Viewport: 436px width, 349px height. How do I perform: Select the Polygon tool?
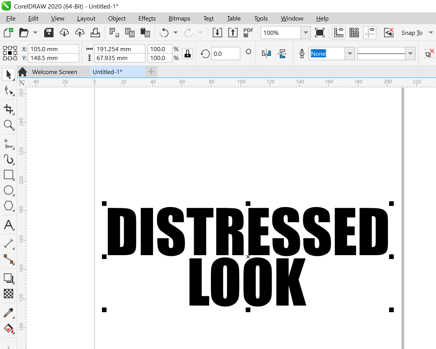pos(9,206)
